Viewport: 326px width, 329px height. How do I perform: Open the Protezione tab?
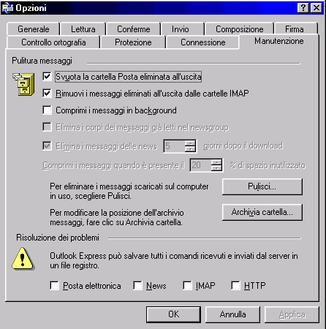pos(133,42)
